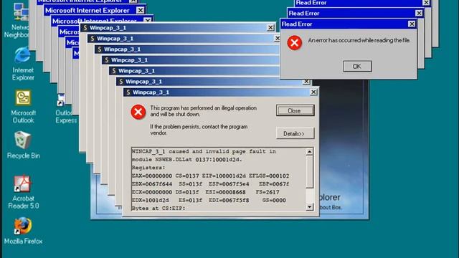This screenshot has height=258, width=459.
Task: Close the frontmost Winpcap_3_1 error dialog
Action: [313, 92]
